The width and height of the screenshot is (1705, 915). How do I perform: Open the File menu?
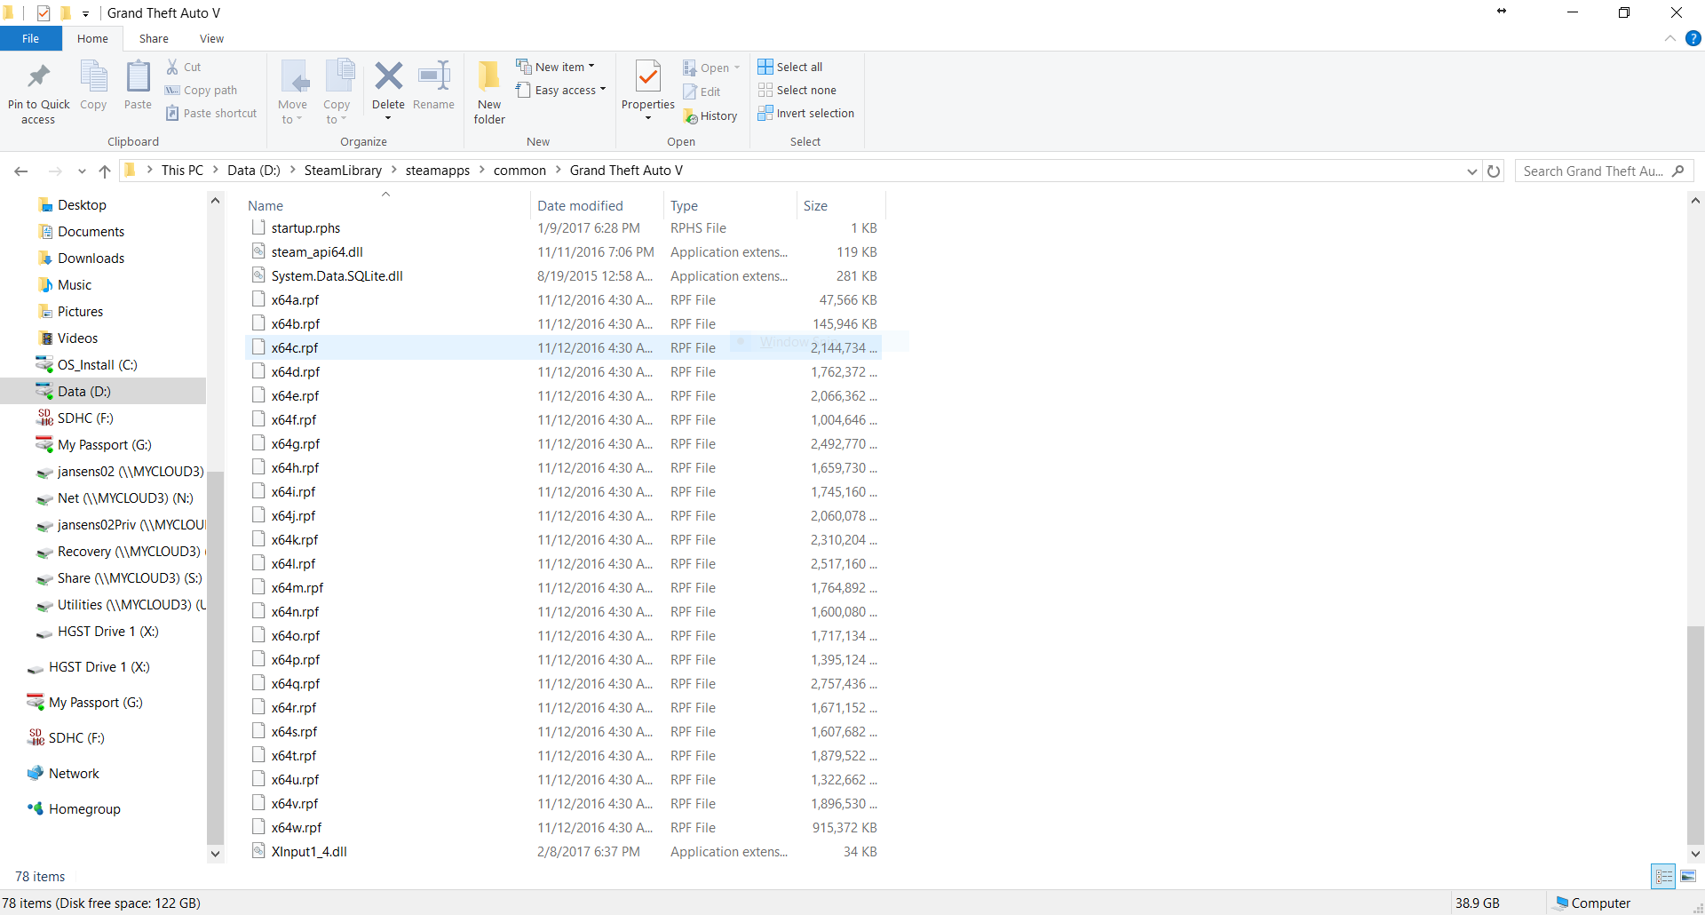click(30, 38)
